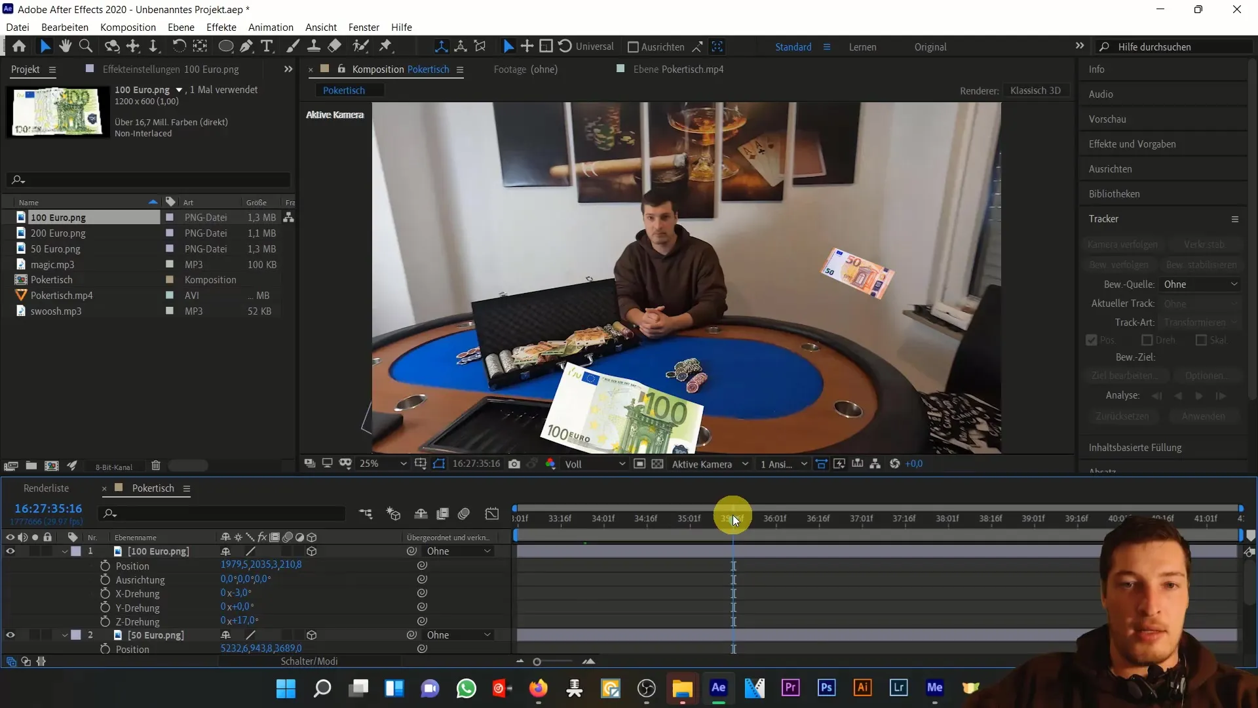Hide the 50 Euro.png layer
The width and height of the screenshot is (1258, 708).
[10, 635]
